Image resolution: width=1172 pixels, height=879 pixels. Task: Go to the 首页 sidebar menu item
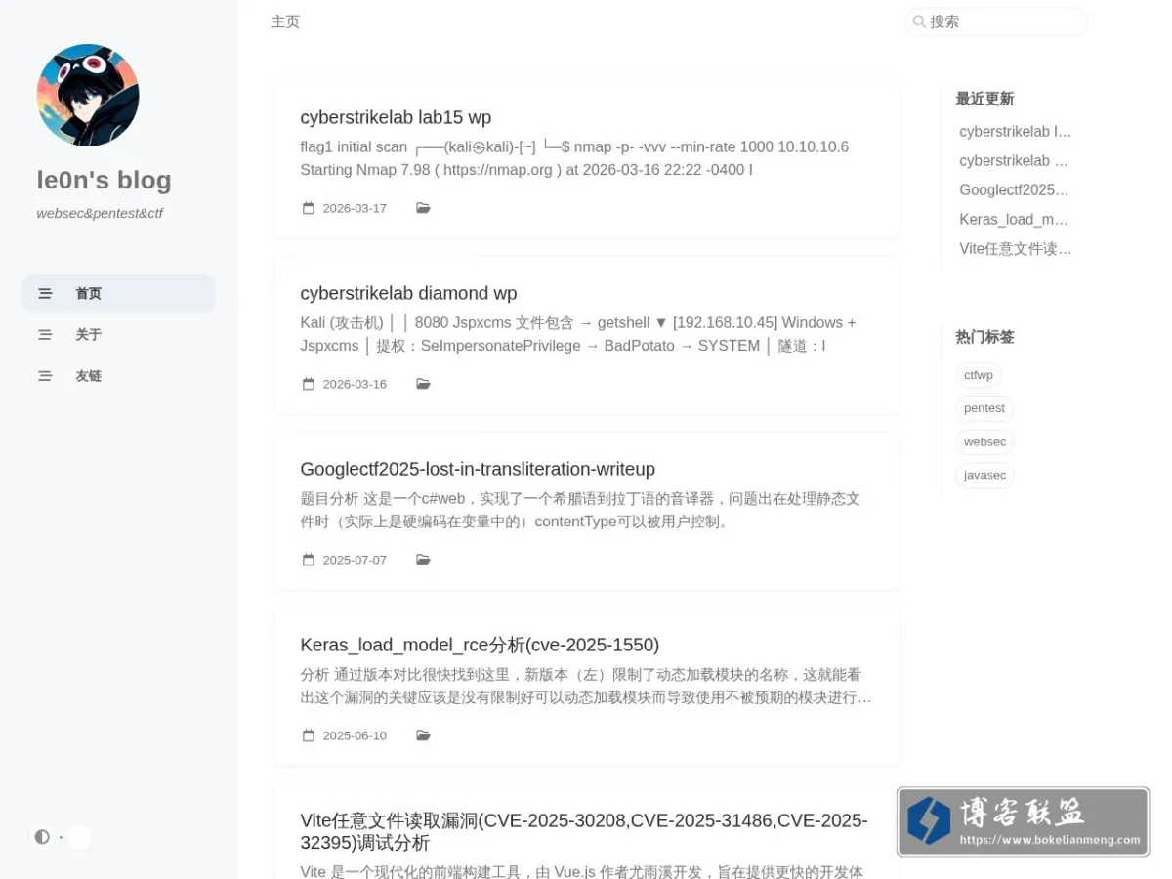118,293
